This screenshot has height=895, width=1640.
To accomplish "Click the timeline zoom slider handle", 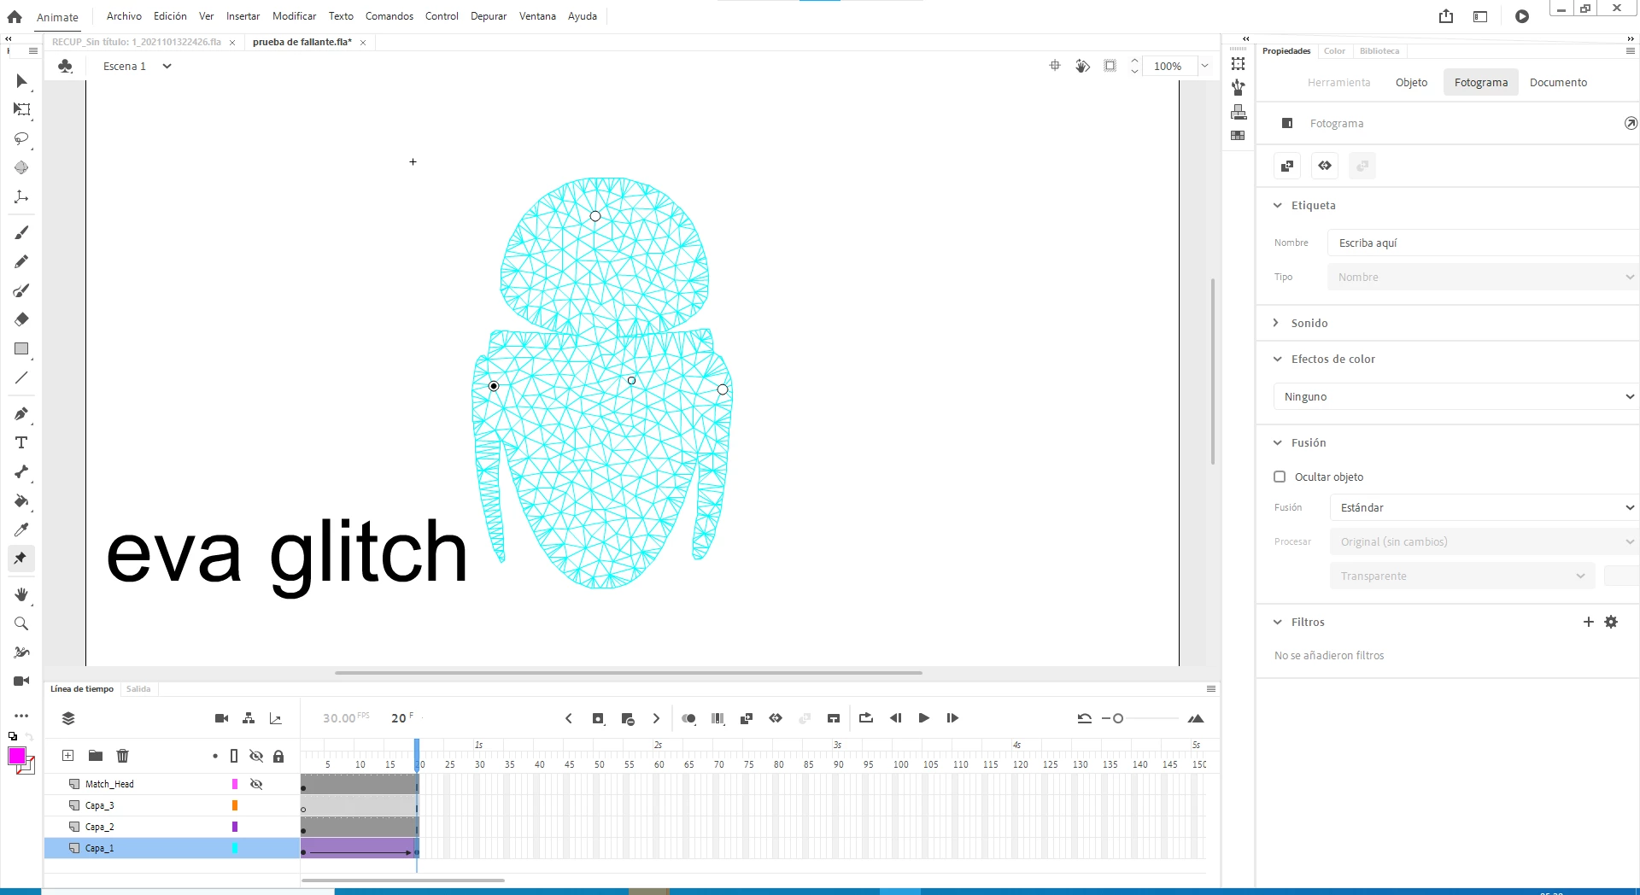I will pyautogui.click(x=1118, y=718).
